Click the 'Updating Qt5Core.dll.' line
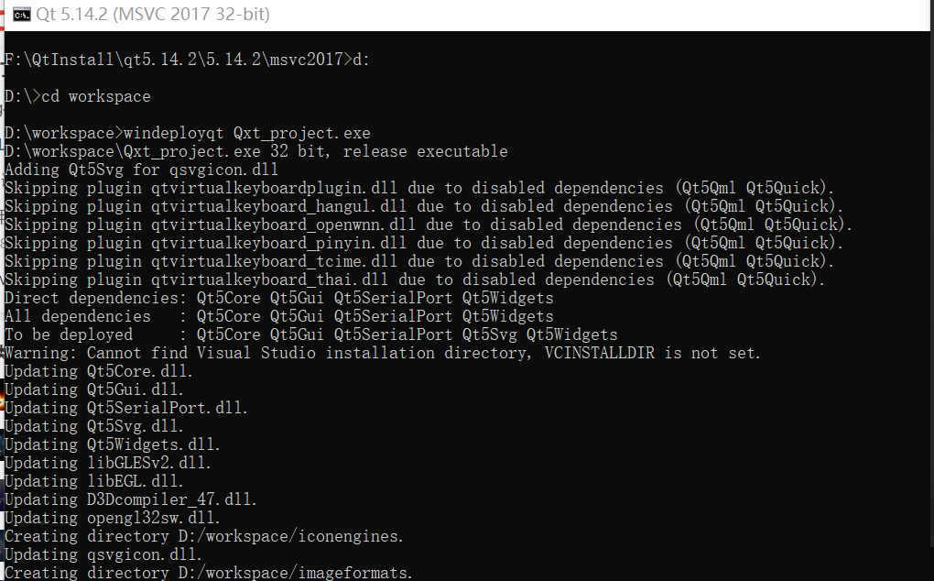 [x=99, y=371]
